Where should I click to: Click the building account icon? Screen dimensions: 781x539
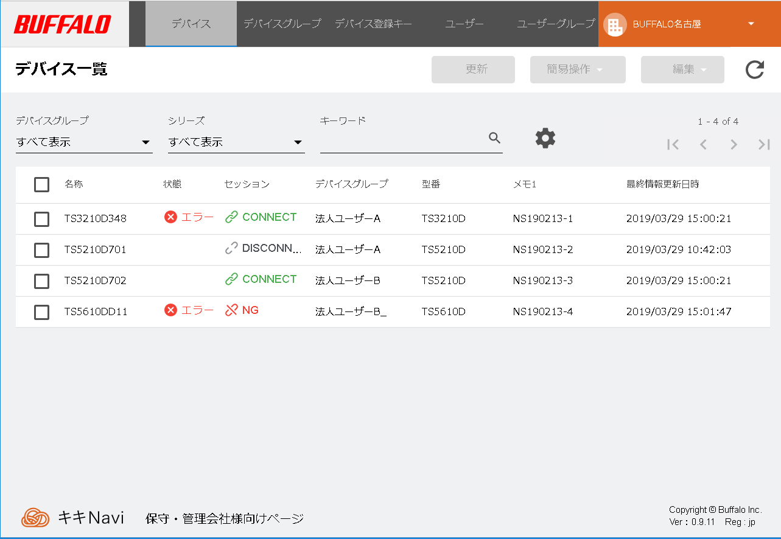[615, 24]
